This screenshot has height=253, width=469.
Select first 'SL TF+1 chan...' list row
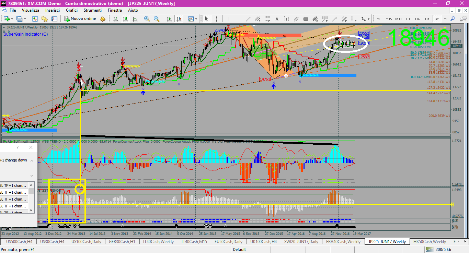(14, 185)
